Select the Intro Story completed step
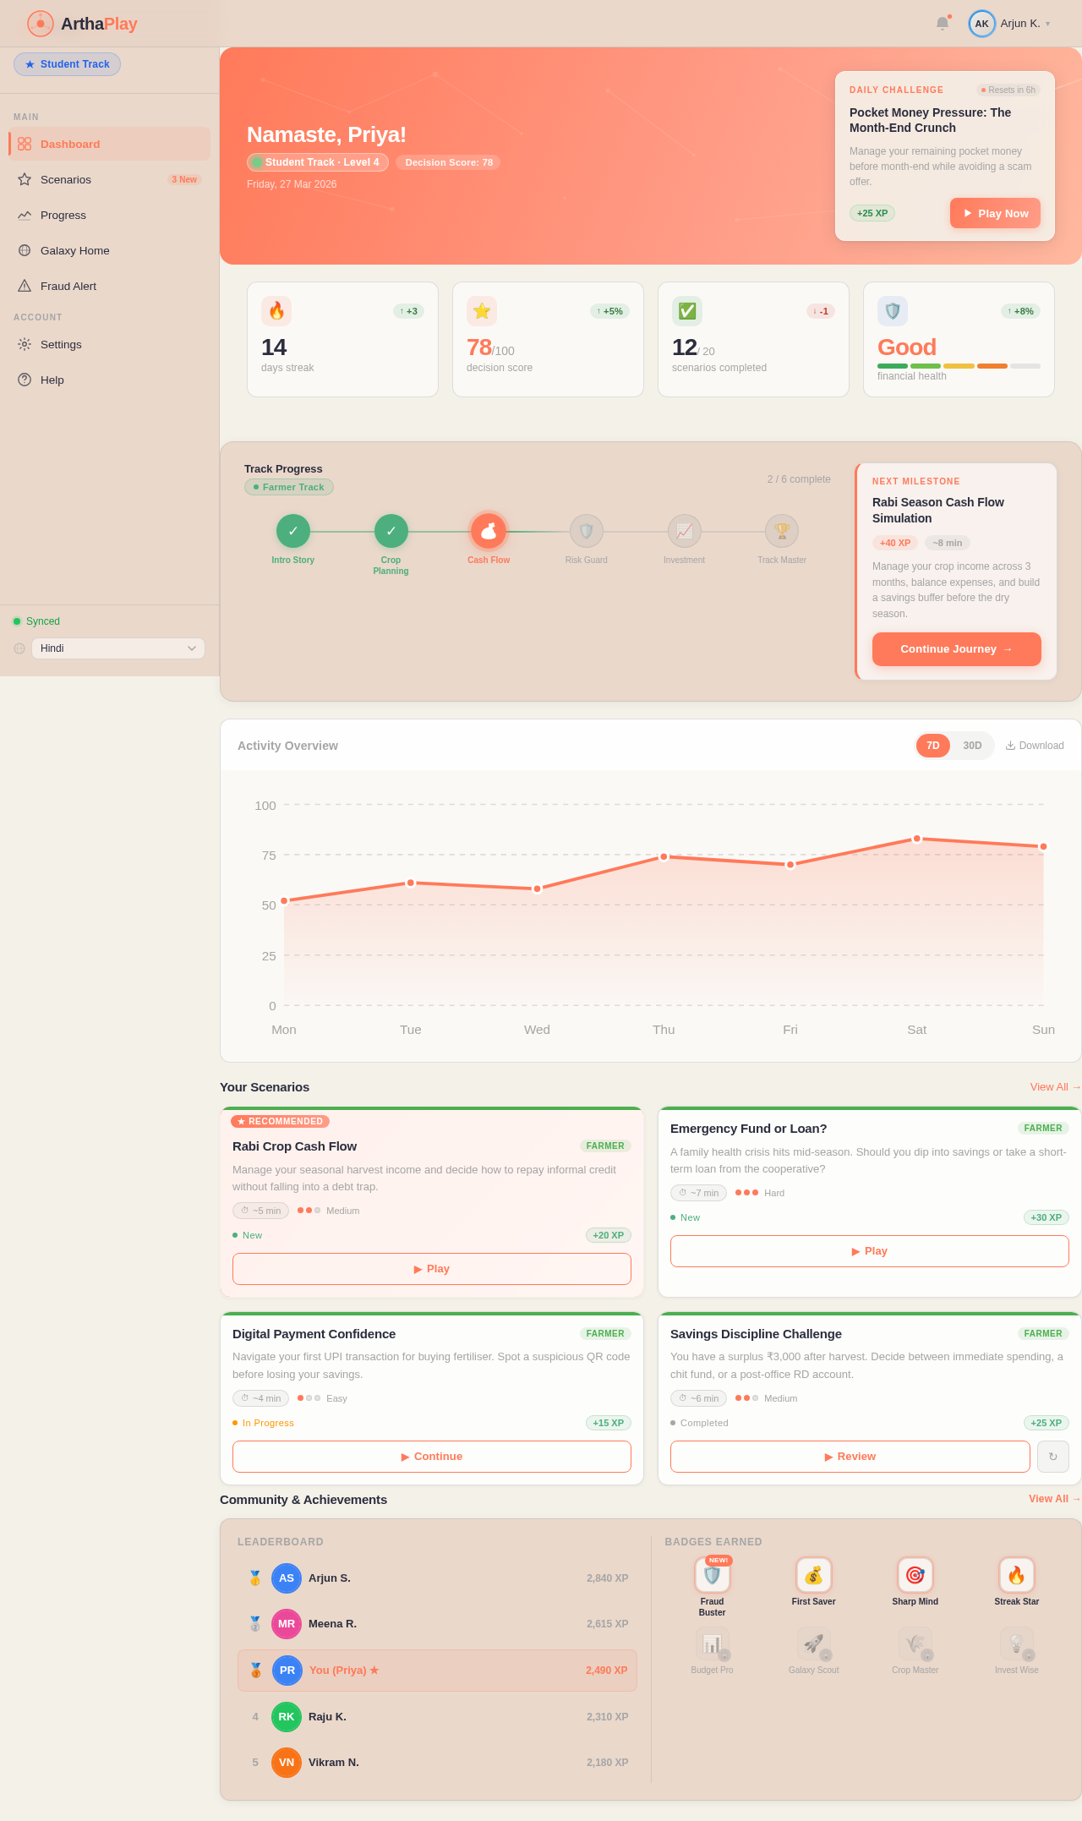Image resolution: width=1082 pixels, height=1821 pixels. coord(293,531)
